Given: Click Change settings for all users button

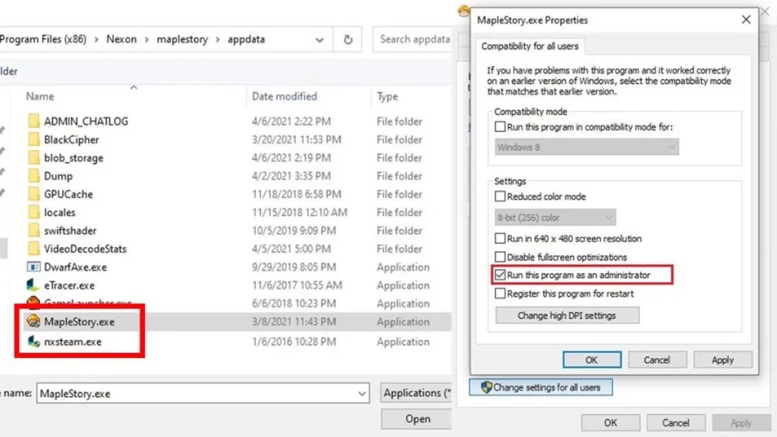Looking at the screenshot, I should (541, 388).
